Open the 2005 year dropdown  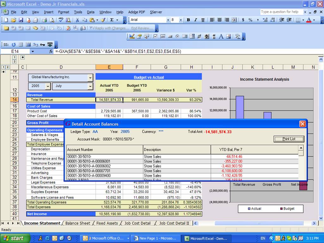48,86
